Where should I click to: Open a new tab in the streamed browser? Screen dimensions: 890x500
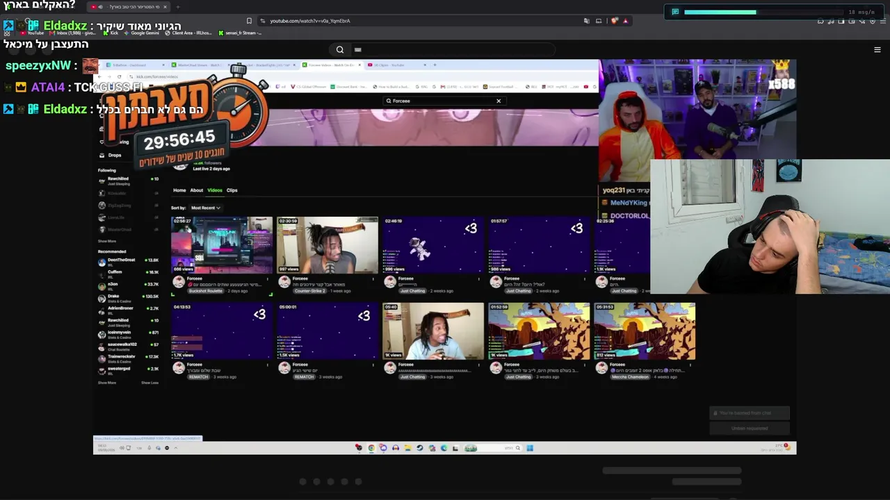435,65
